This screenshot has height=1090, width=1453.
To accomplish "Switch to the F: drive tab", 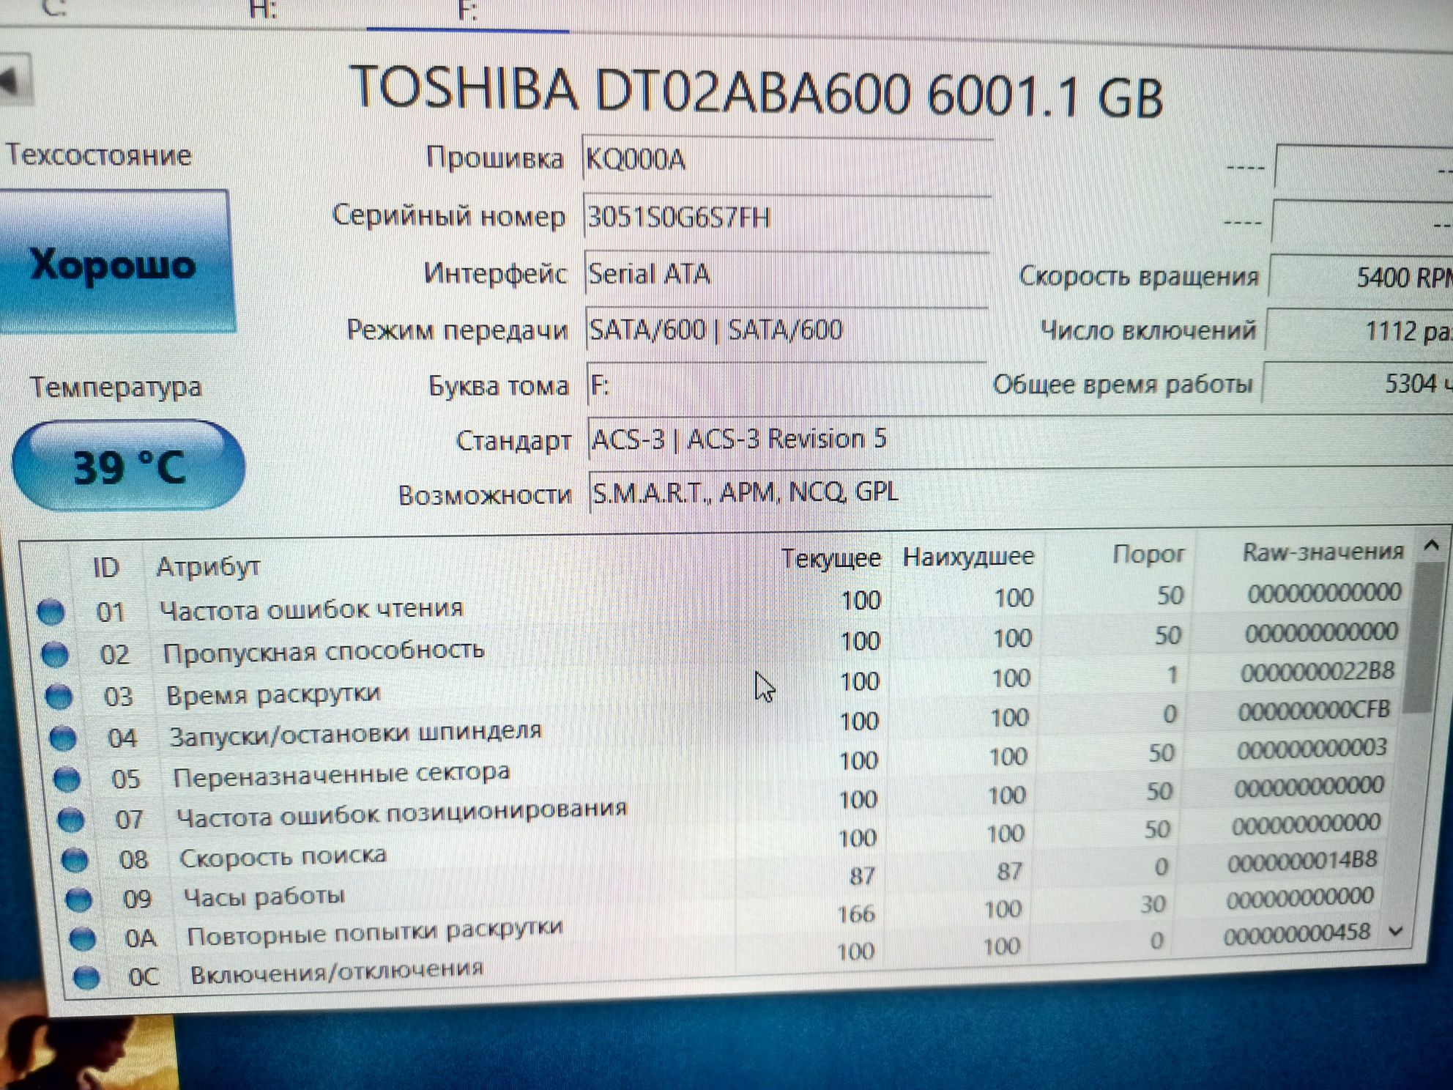I will tap(467, 13).
